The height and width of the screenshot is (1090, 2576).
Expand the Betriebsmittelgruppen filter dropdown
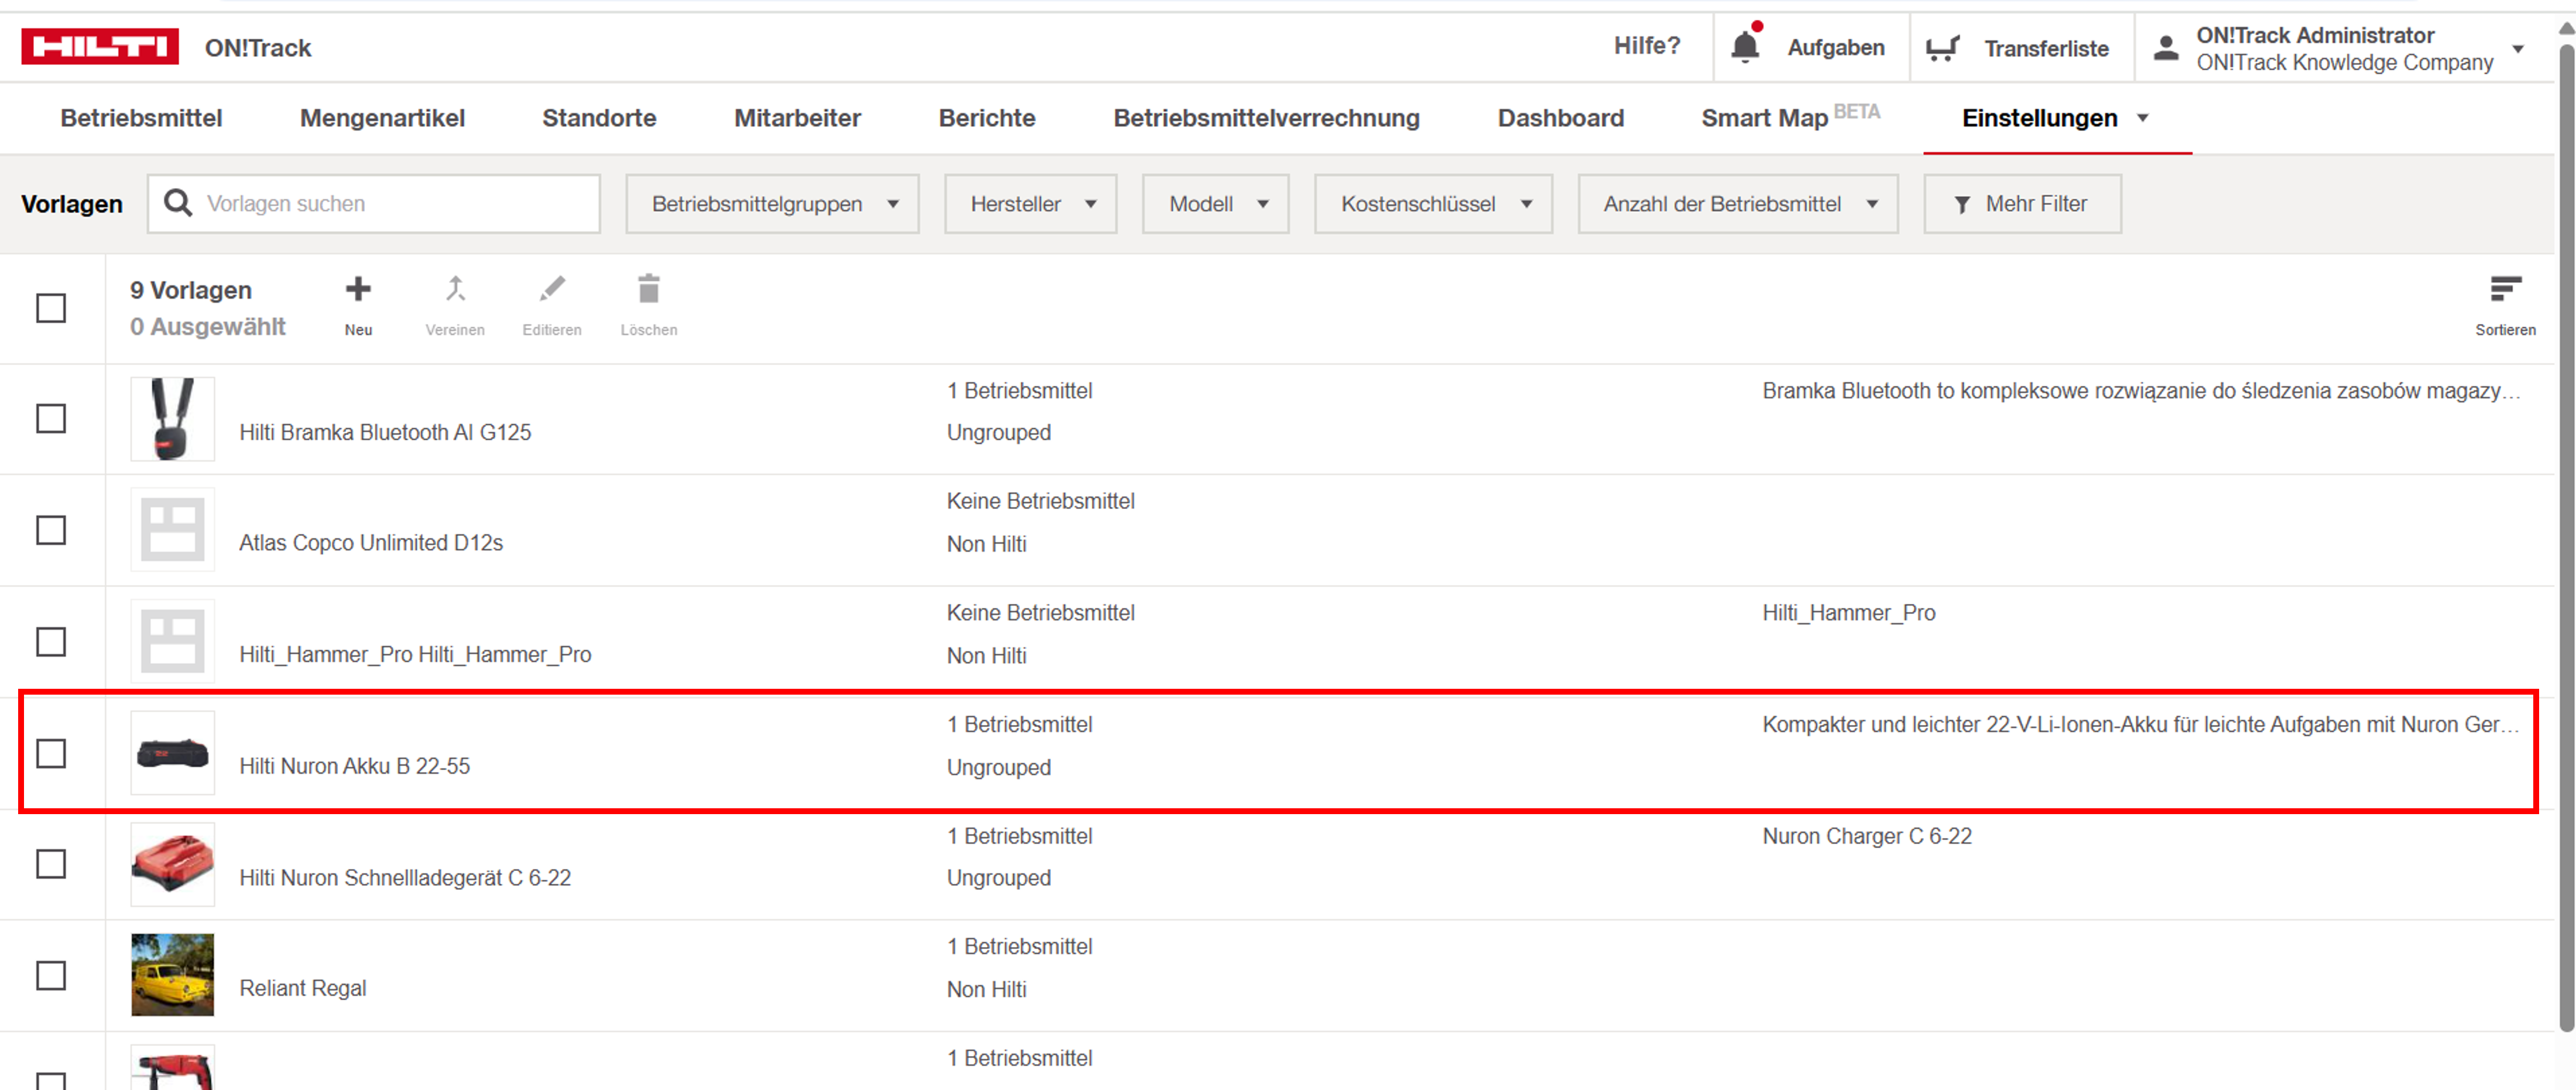pos(772,204)
